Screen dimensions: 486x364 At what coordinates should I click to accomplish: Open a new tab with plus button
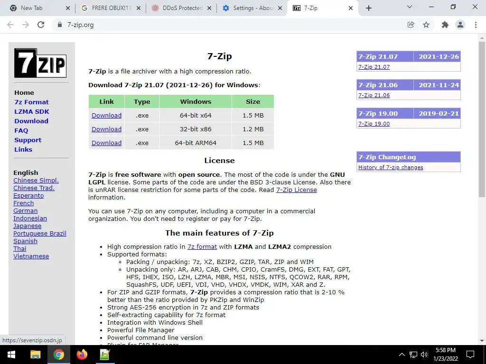tap(368, 9)
